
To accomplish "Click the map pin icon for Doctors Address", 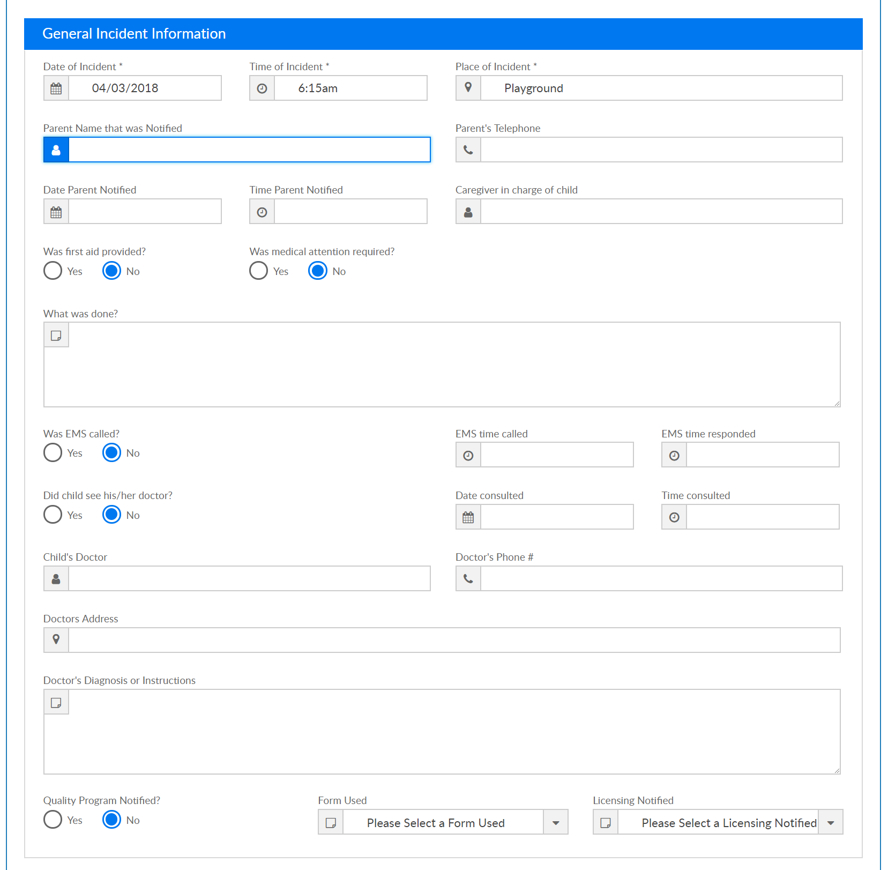I will coord(56,640).
